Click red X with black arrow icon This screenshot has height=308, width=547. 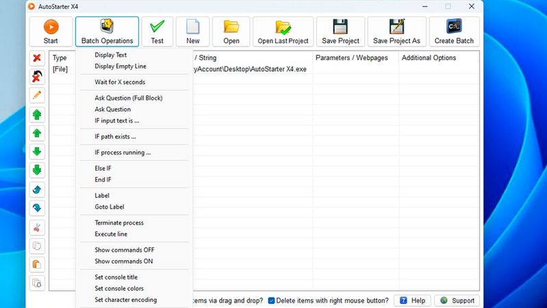click(37, 77)
